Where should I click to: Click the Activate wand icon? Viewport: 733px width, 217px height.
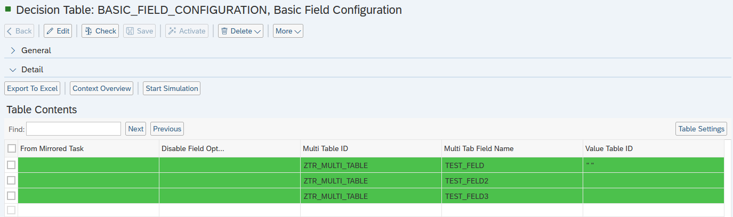click(172, 31)
